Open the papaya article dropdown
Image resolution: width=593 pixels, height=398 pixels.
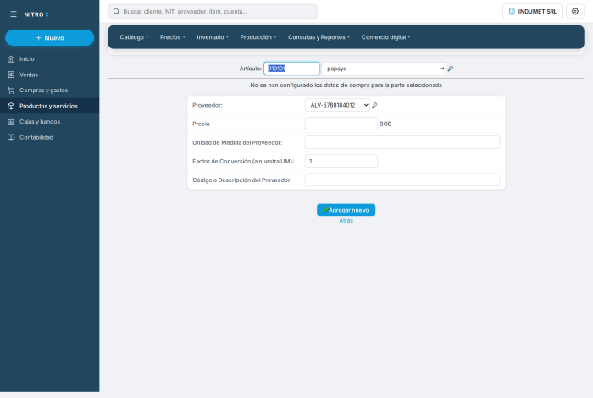(x=384, y=69)
